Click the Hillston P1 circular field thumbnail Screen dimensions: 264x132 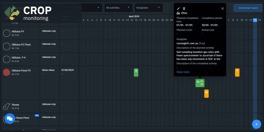click(7, 33)
